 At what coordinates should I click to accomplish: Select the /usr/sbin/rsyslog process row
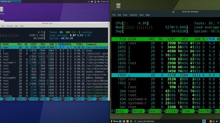pyautogui.click(x=54, y=96)
